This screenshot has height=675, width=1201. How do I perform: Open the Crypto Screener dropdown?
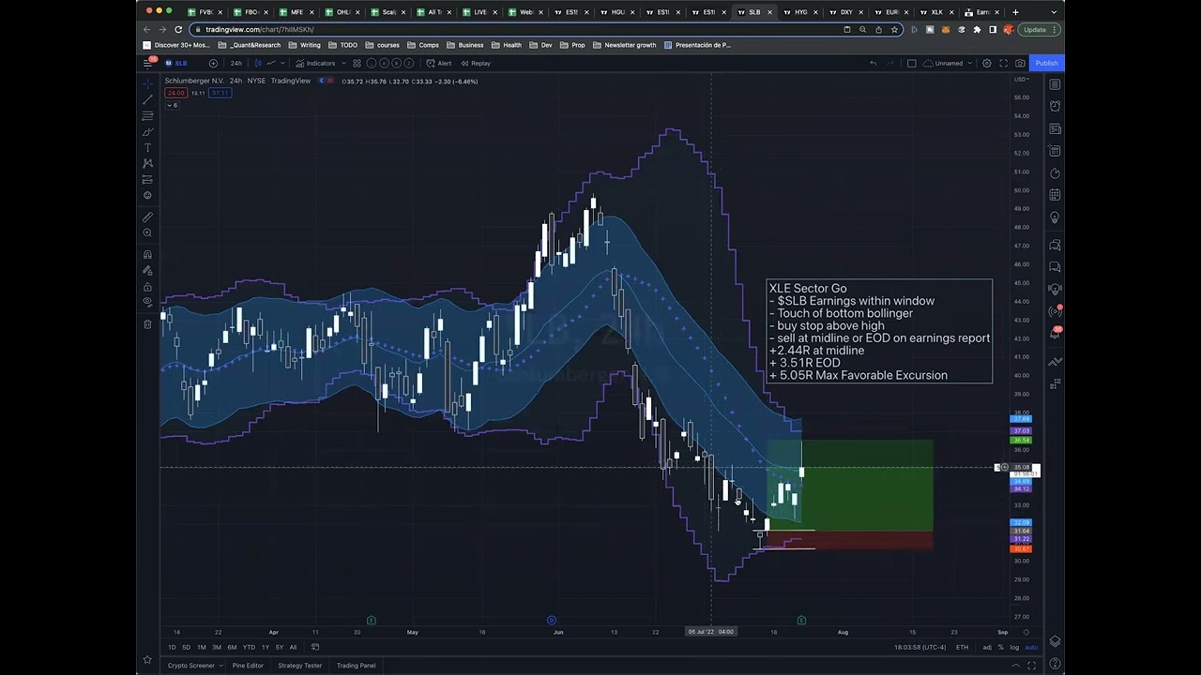coord(195,666)
